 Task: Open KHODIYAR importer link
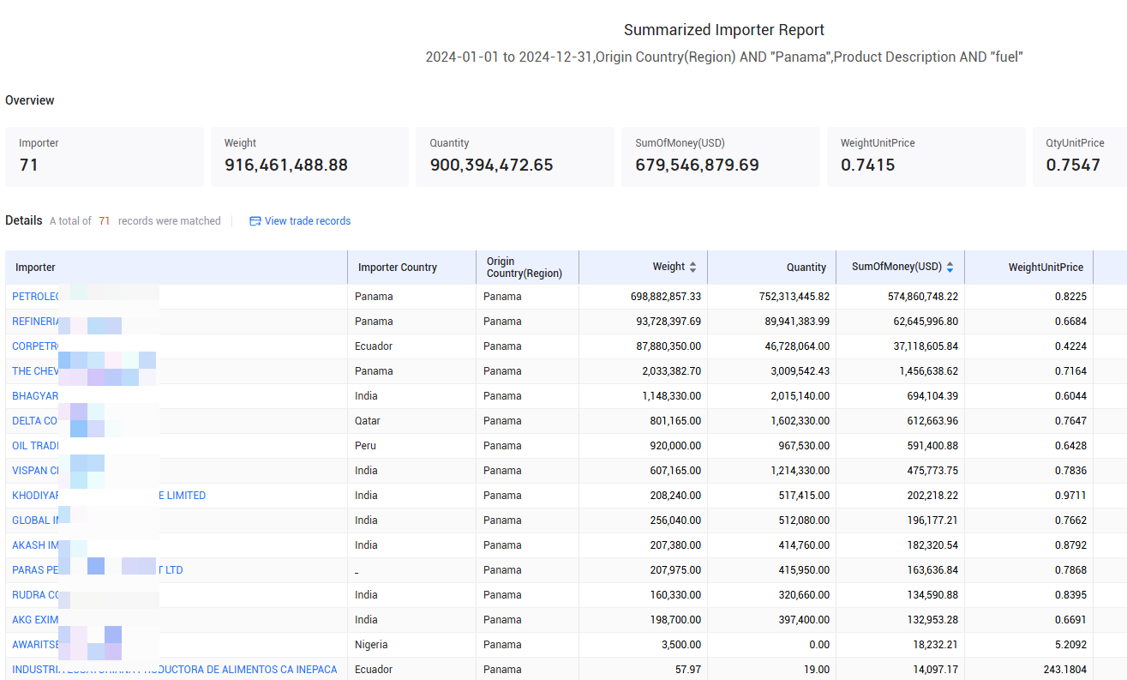[109, 496]
